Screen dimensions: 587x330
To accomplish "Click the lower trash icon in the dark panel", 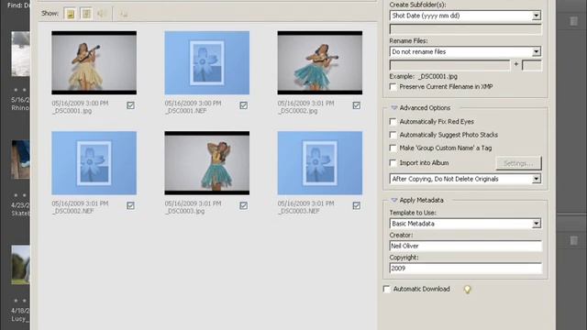I will (x=573, y=240).
